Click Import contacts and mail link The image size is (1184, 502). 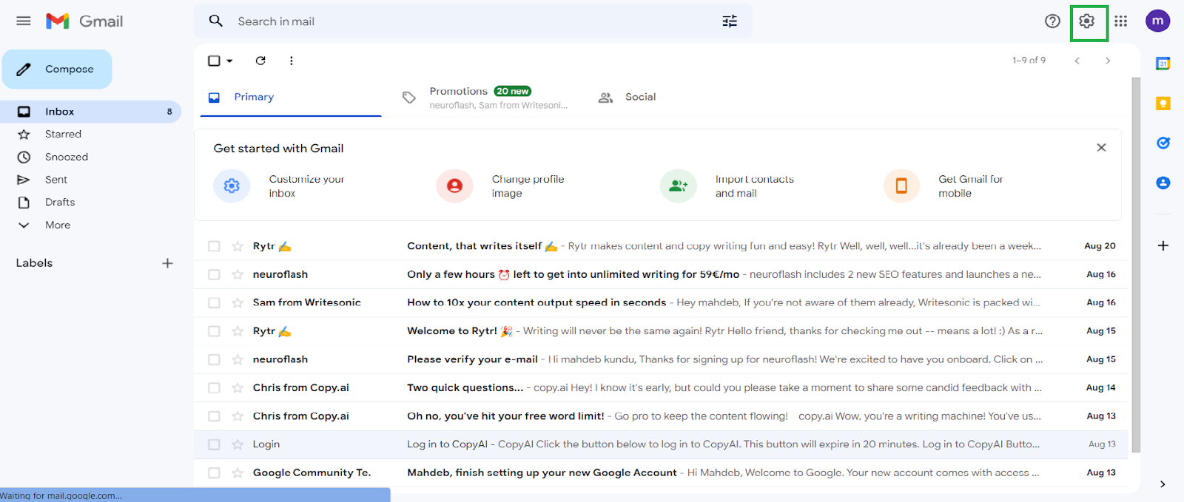tap(754, 186)
